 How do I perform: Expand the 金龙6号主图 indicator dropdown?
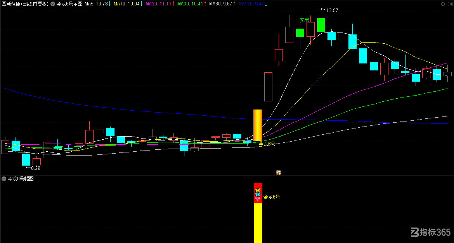point(53,4)
